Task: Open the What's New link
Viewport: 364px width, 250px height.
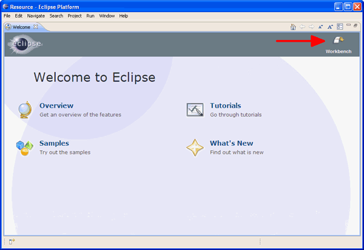Action: coord(232,143)
